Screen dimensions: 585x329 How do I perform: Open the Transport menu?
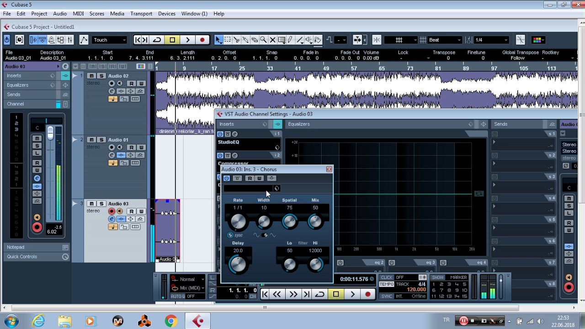(141, 14)
